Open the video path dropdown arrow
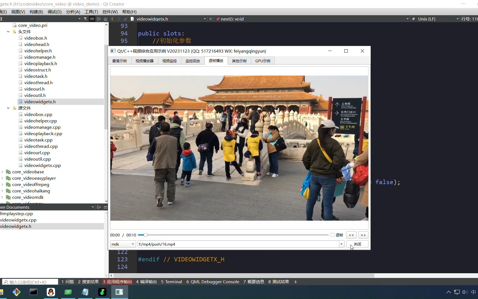This screenshot has height=299, width=478. click(x=341, y=244)
